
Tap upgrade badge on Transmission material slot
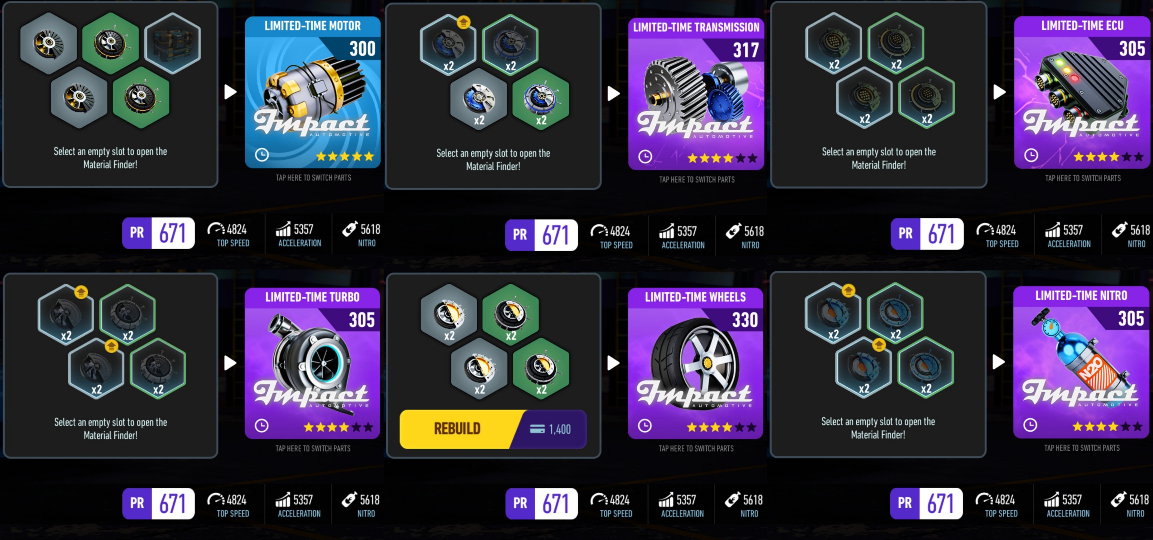tap(463, 22)
